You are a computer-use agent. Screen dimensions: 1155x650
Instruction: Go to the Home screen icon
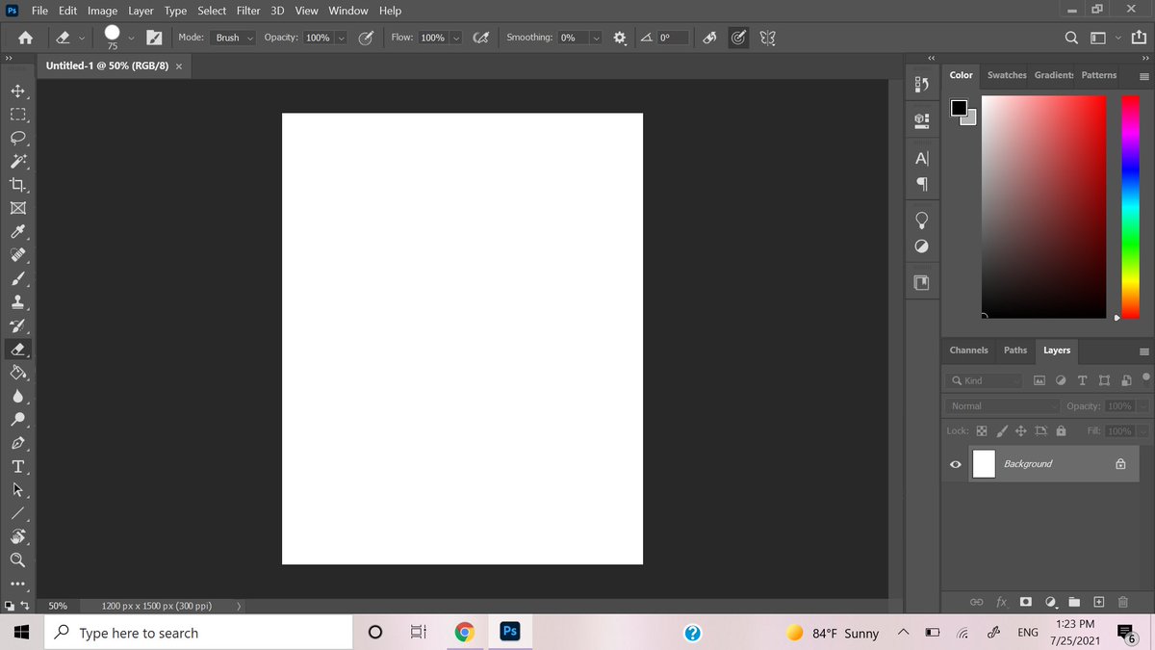(x=26, y=39)
